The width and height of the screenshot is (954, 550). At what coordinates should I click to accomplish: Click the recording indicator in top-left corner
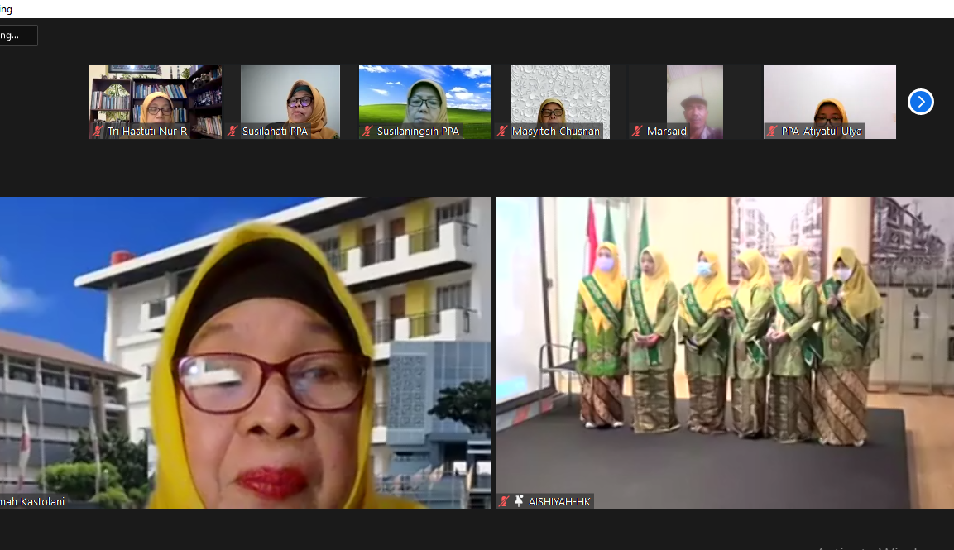pos(17,36)
